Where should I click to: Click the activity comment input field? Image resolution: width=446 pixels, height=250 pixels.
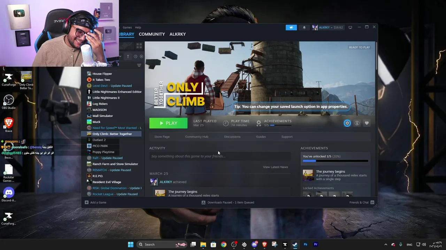(x=220, y=156)
